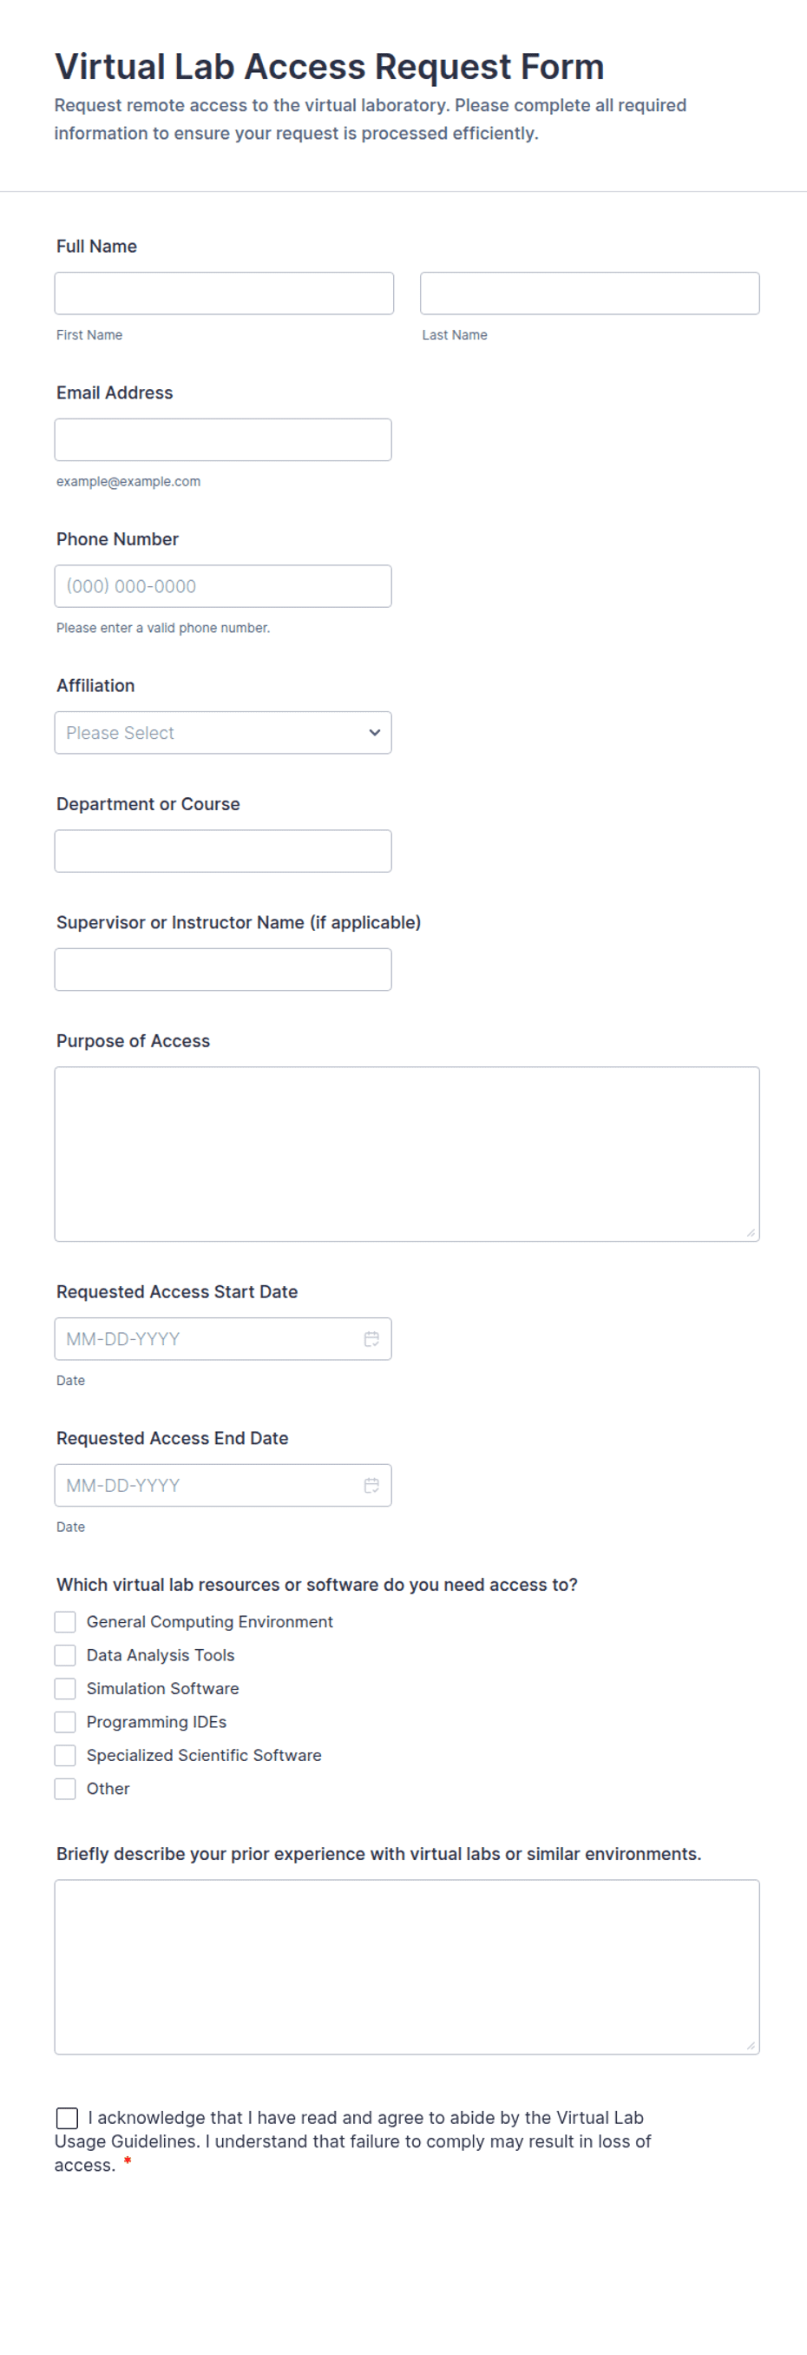Accept the Virtual Lab Usage Guidelines acknowledgement
This screenshot has height=2355, width=807.
point(67,2117)
